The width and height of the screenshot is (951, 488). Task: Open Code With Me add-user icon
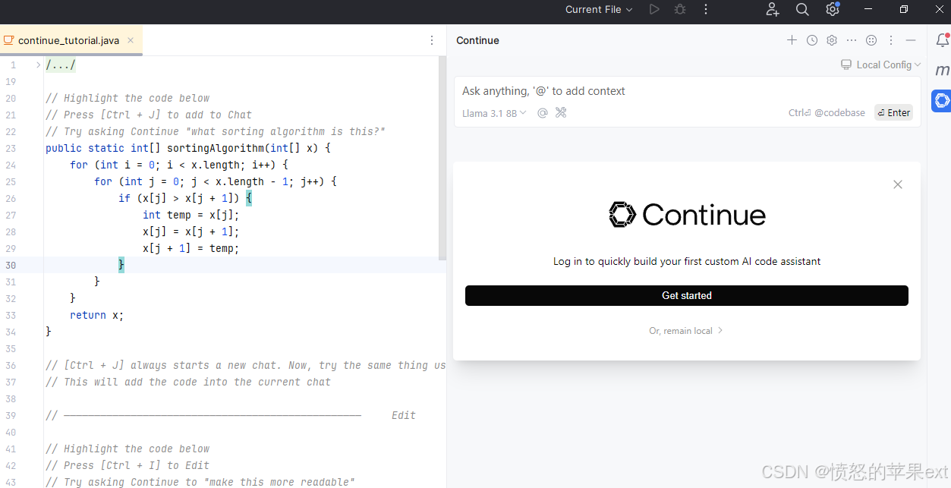[x=773, y=9]
